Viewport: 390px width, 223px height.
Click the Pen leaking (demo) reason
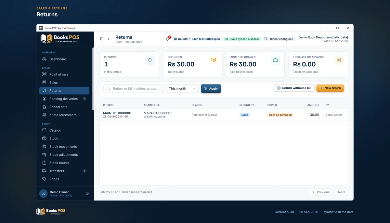204,115
